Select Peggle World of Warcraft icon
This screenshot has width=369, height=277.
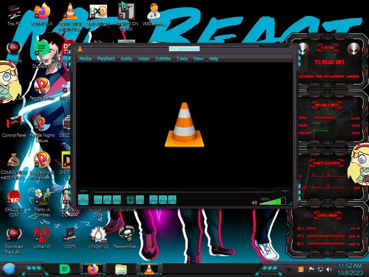tap(42, 165)
